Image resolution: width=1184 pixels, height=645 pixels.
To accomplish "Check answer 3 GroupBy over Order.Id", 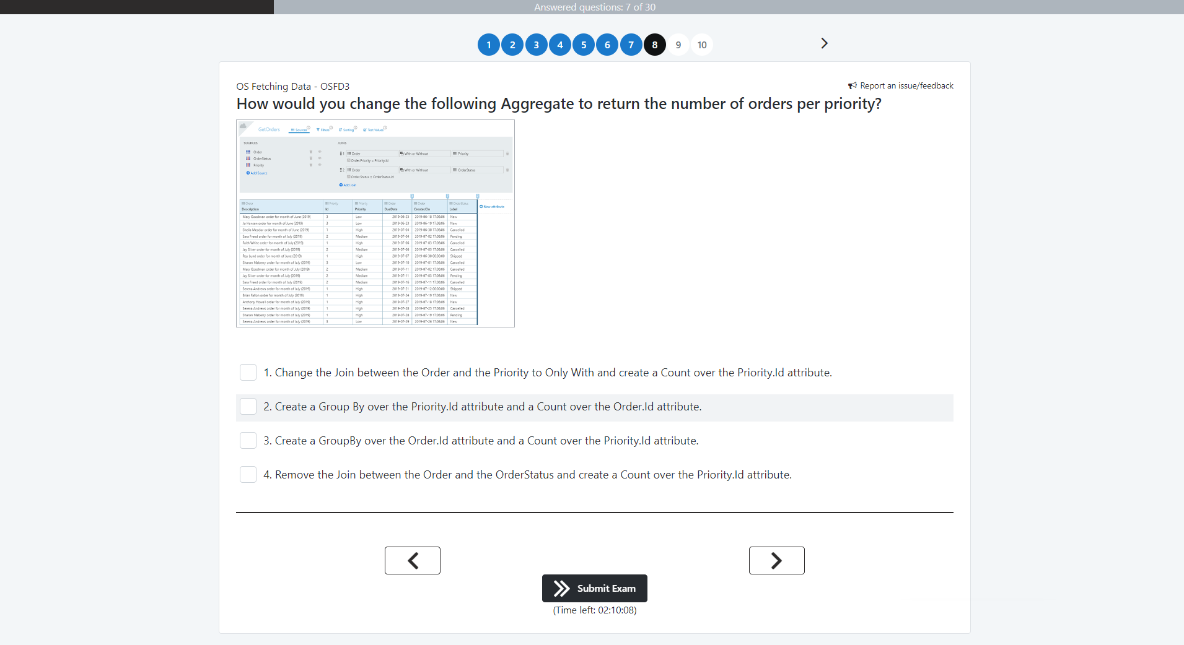I will click(248, 441).
